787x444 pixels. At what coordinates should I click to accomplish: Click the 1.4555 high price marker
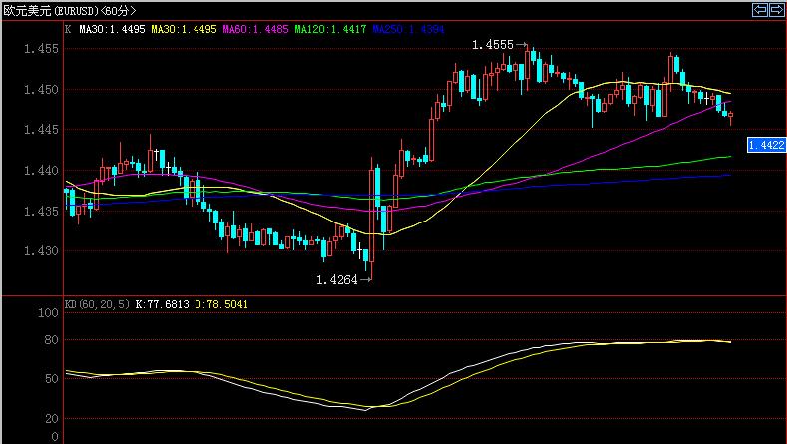[493, 45]
